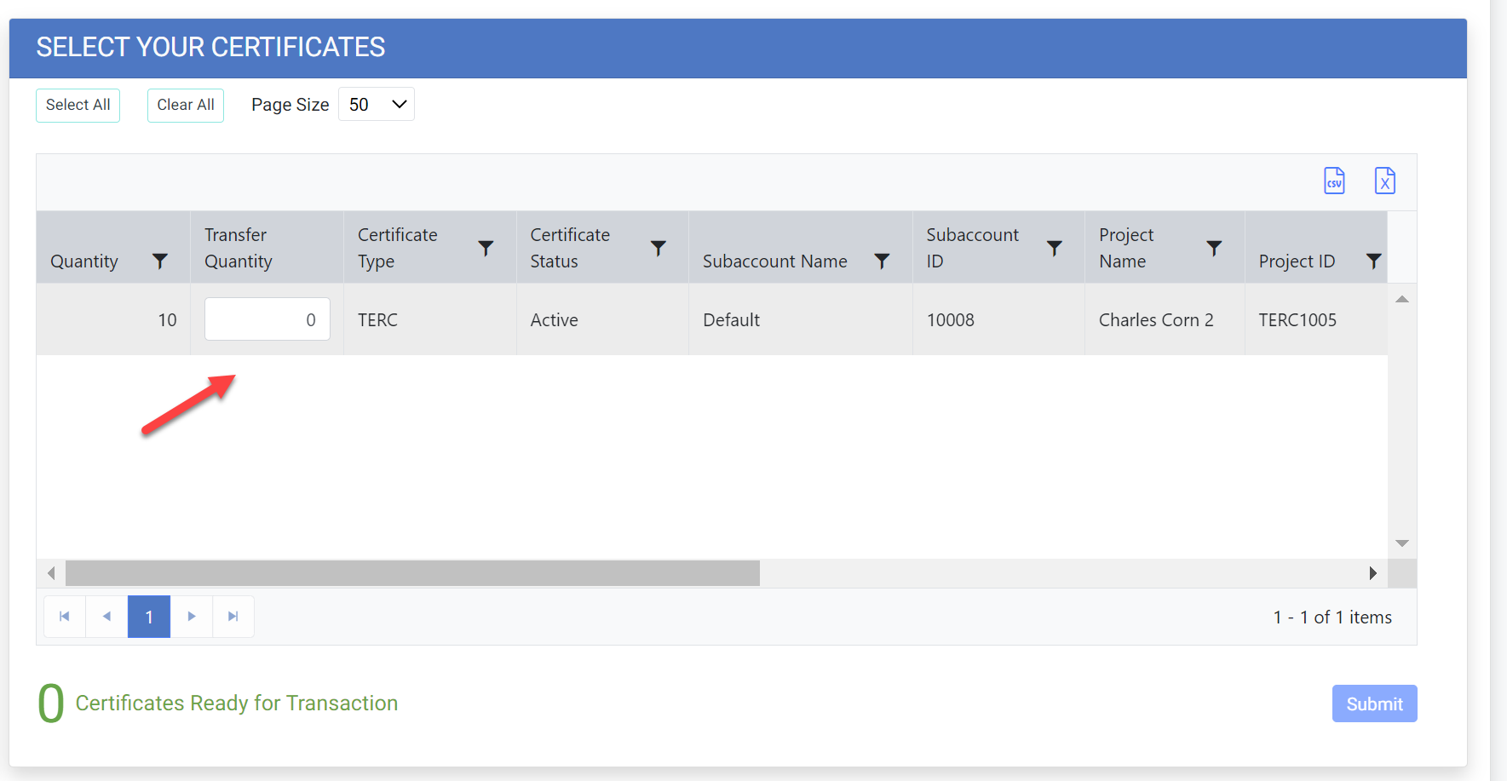Viewport: 1507px width, 781px height.
Task: Go to the first page of results
Action: pos(65,617)
